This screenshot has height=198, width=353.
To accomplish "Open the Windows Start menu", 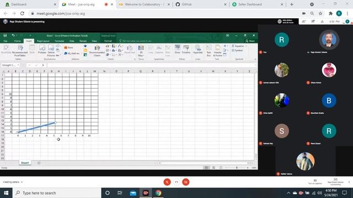I will tap(6, 193).
